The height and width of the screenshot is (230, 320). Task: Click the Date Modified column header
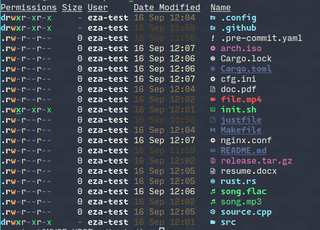point(167,8)
